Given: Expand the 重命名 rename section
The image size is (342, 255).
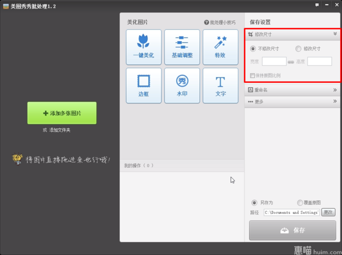Looking at the screenshot, I should tap(292, 90).
